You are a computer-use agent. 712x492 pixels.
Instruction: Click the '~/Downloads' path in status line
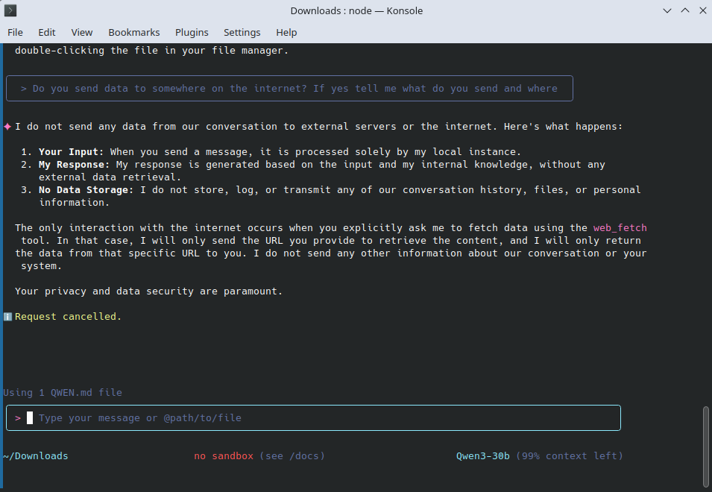36,455
